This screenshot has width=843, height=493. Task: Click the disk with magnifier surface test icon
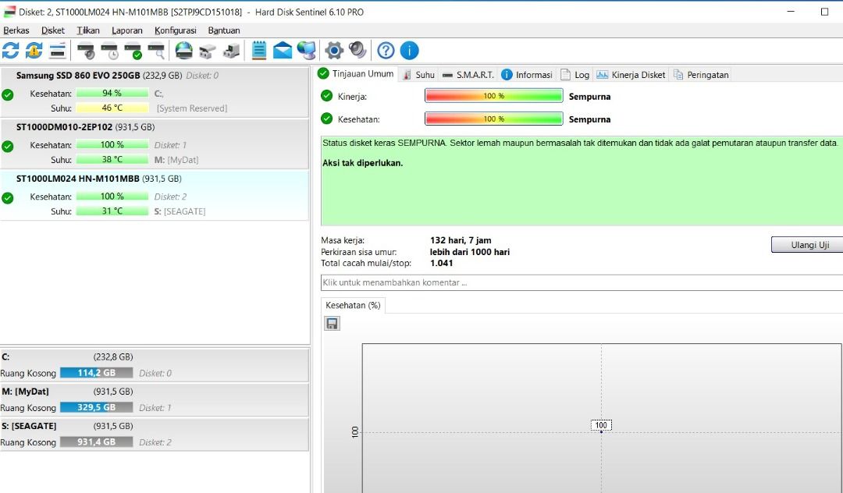[157, 51]
